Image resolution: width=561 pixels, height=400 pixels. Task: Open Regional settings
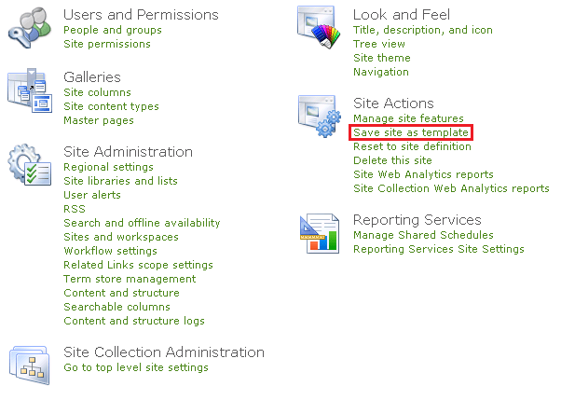pos(108,167)
